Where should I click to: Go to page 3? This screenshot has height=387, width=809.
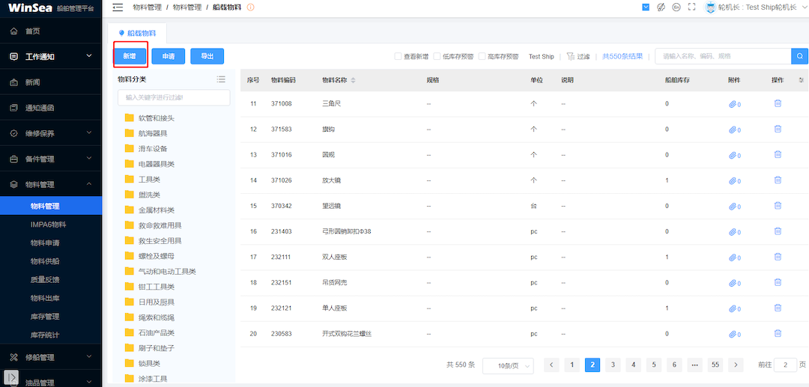click(x=613, y=365)
